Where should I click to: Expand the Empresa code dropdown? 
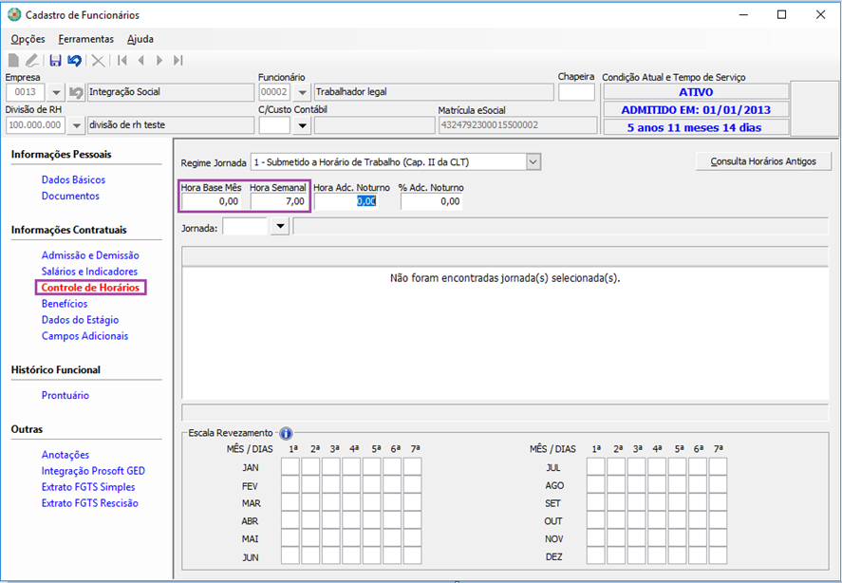[56, 92]
